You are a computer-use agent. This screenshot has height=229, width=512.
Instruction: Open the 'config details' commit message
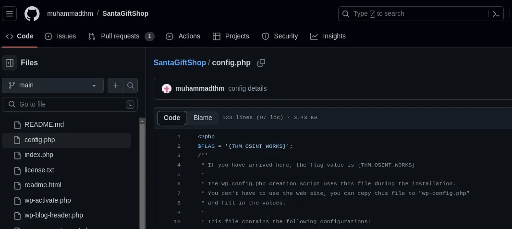(x=247, y=89)
